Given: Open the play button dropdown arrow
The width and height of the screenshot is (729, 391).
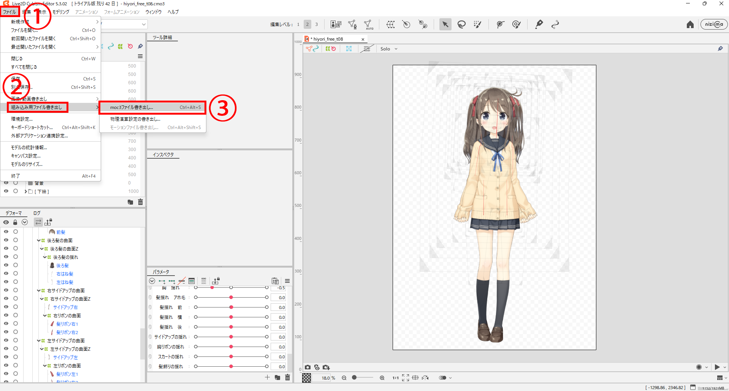Looking at the screenshot, I should [x=725, y=367].
